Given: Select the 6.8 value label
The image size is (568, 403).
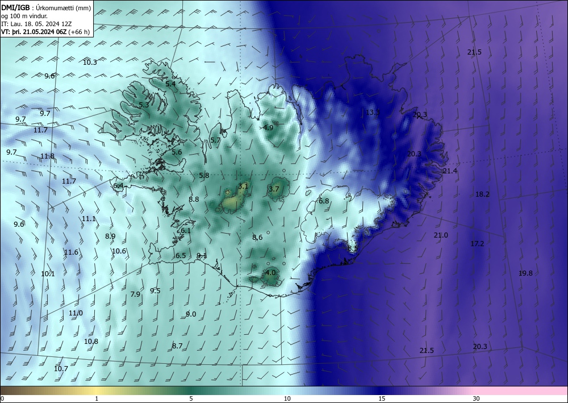Looking at the screenshot, I should click(324, 201).
